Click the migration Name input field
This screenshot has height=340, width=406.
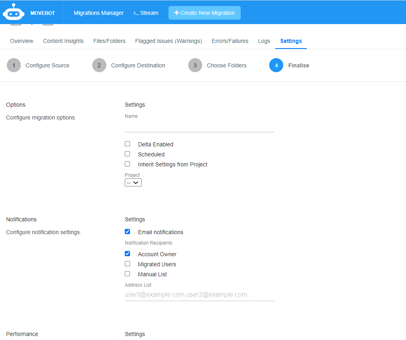pyautogui.click(x=199, y=127)
